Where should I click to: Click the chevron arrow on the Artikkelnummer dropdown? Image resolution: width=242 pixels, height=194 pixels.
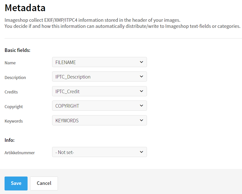[x=141, y=152]
